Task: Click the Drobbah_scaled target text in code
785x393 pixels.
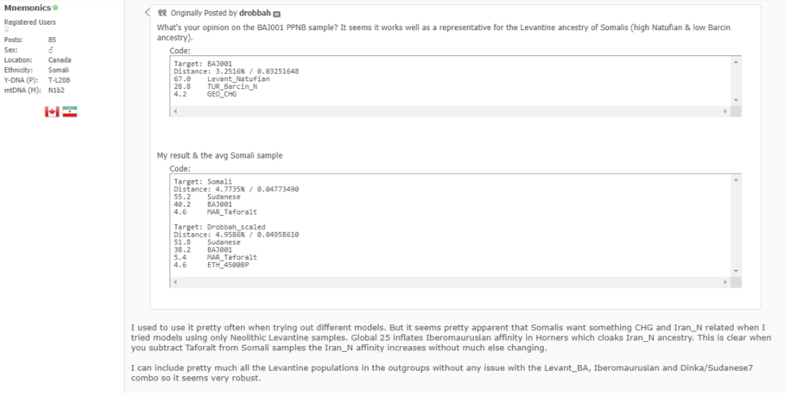Action: point(235,228)
